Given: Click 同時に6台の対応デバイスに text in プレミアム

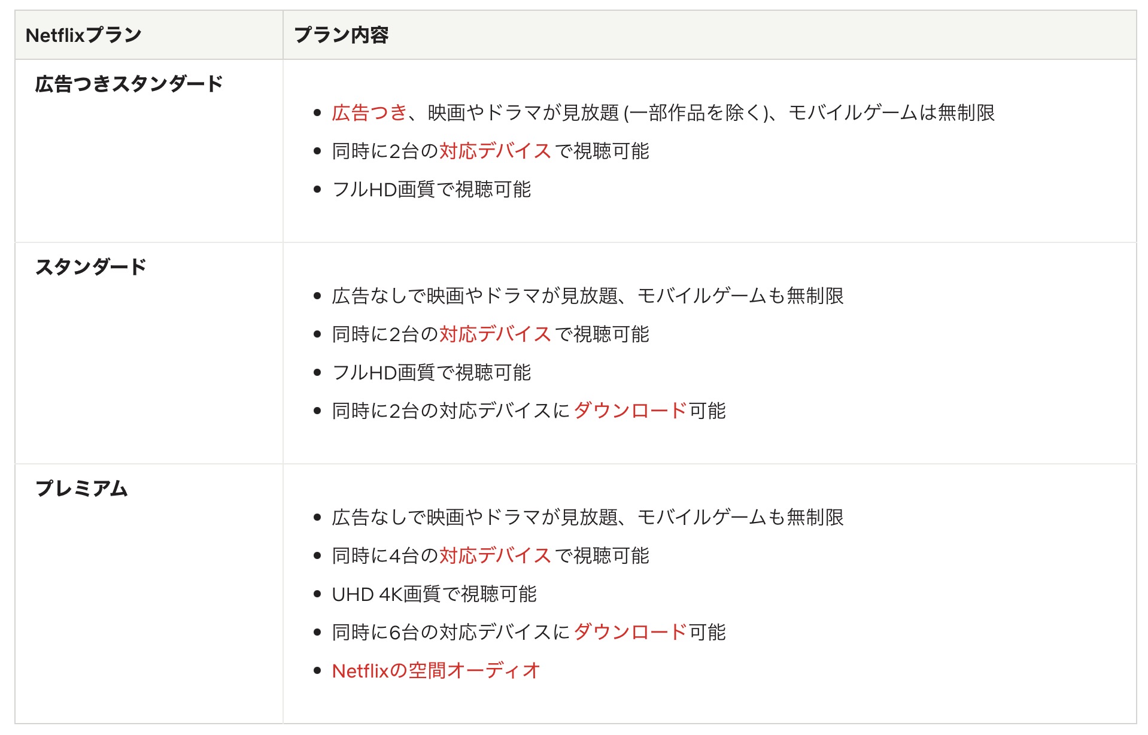Looking at the screenshot, I should (451, 632).
